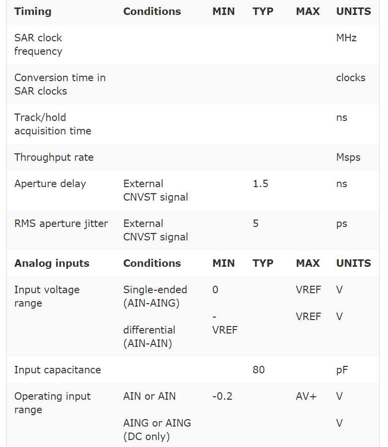Click the Single-ended (AIN-AING) condition text
Viewport: 388px width, 447px height.
155,296
